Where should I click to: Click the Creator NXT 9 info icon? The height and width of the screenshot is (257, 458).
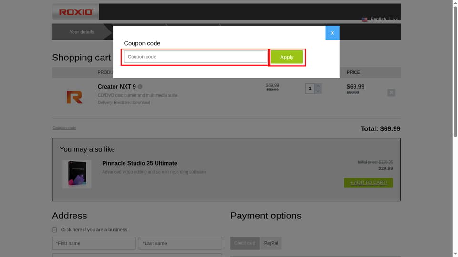click(140, 87)
